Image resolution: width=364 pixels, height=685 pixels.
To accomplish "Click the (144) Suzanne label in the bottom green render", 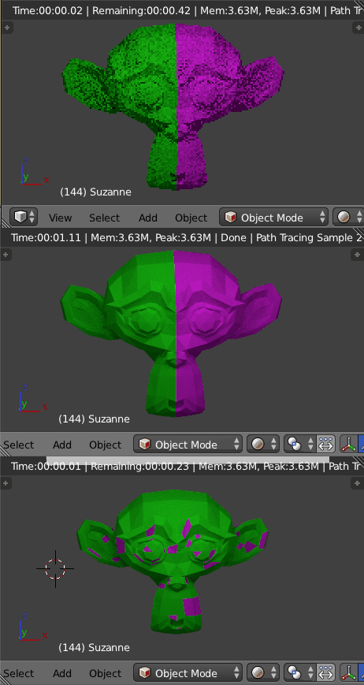I will click(94, 647).
